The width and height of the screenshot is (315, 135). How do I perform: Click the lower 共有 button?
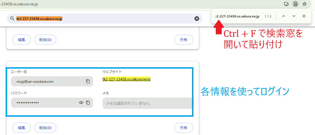point(184,128)
